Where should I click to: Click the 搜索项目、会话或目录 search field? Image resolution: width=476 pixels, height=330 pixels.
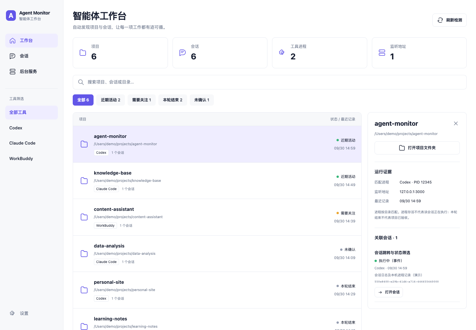click(x=269, y=82)
